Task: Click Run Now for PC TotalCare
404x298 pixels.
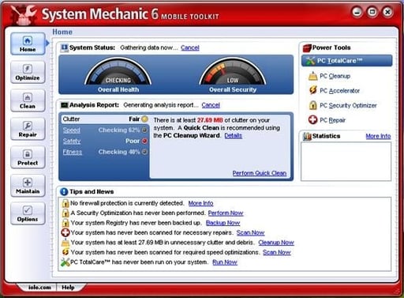Action: (225, 262)
